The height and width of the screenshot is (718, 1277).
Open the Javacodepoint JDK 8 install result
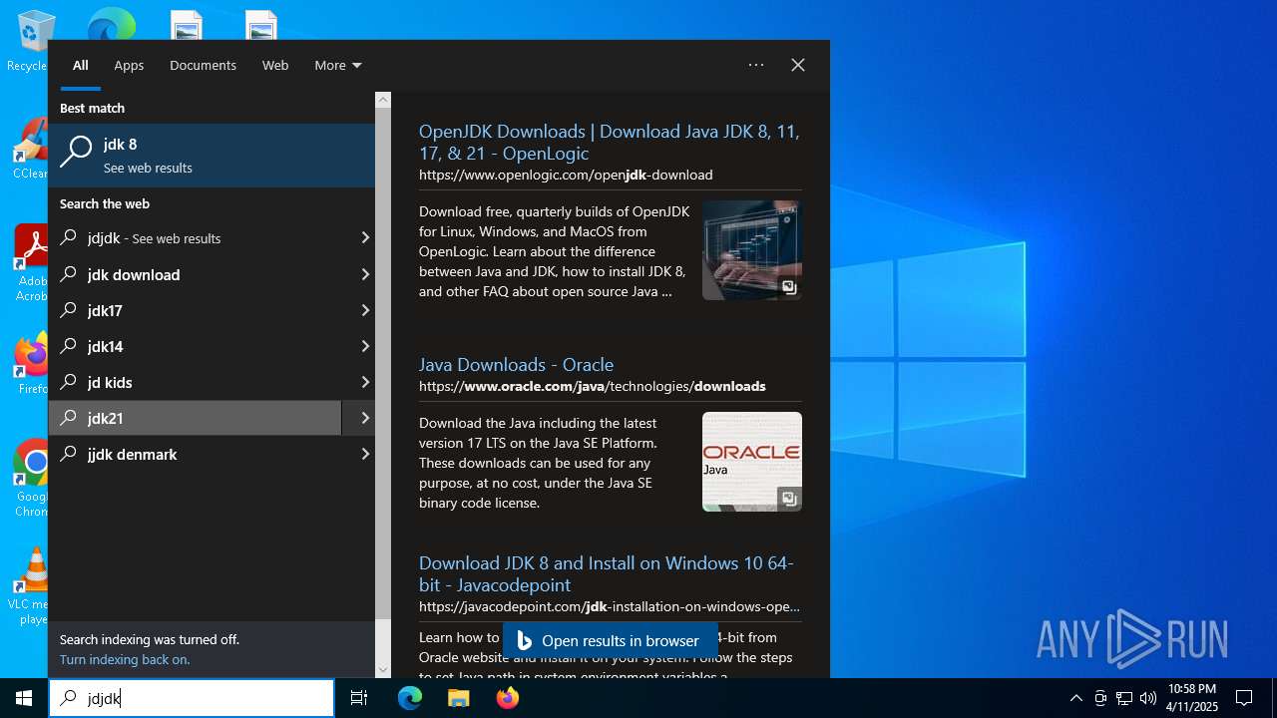click(x=606, y=574)
